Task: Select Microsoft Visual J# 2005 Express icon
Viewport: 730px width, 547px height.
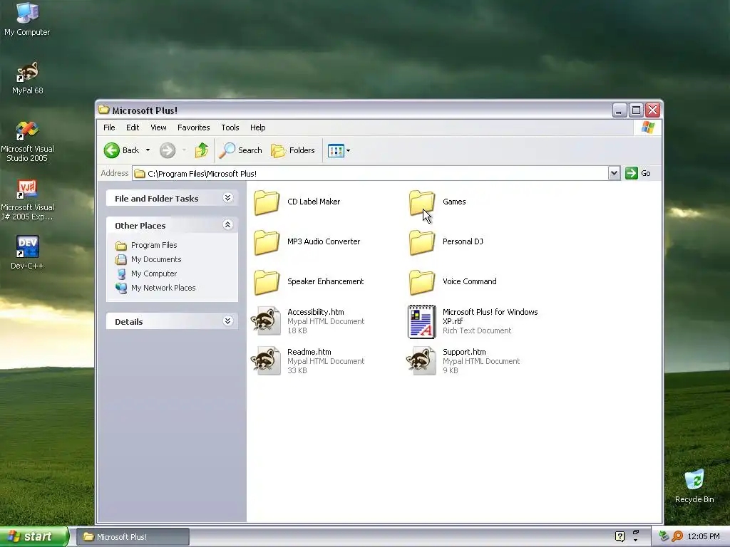Action: pos(28,200)
